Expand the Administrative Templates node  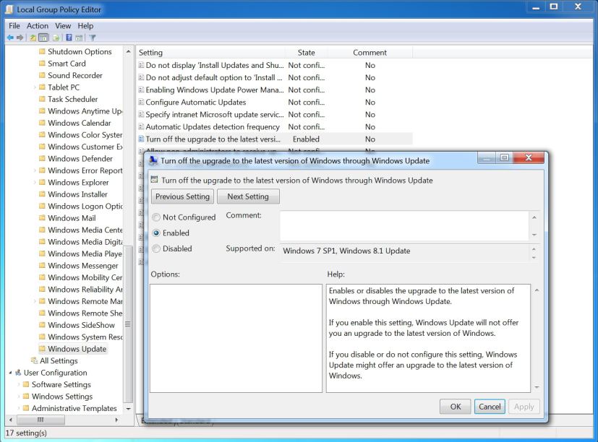[x=19, y=408]
